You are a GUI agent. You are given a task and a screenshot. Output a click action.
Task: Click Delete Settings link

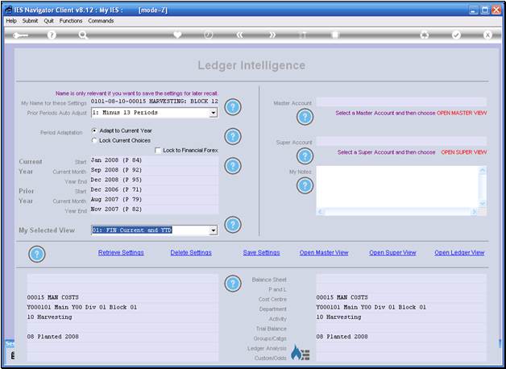pyautogui.click(x=191, y=252)
